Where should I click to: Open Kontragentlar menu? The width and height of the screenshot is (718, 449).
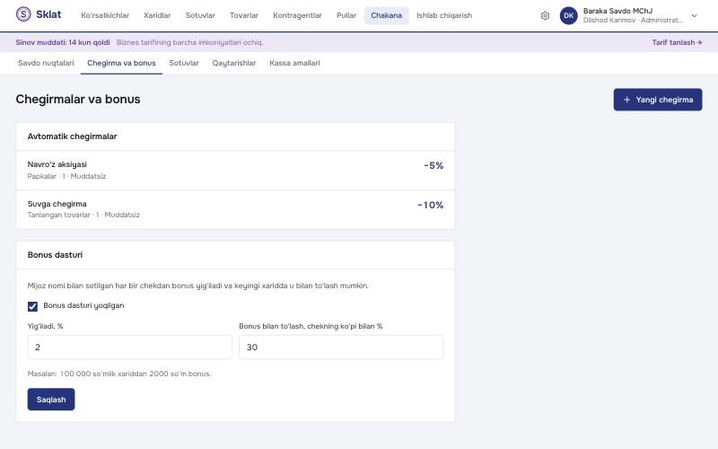[x=297, y=15]
